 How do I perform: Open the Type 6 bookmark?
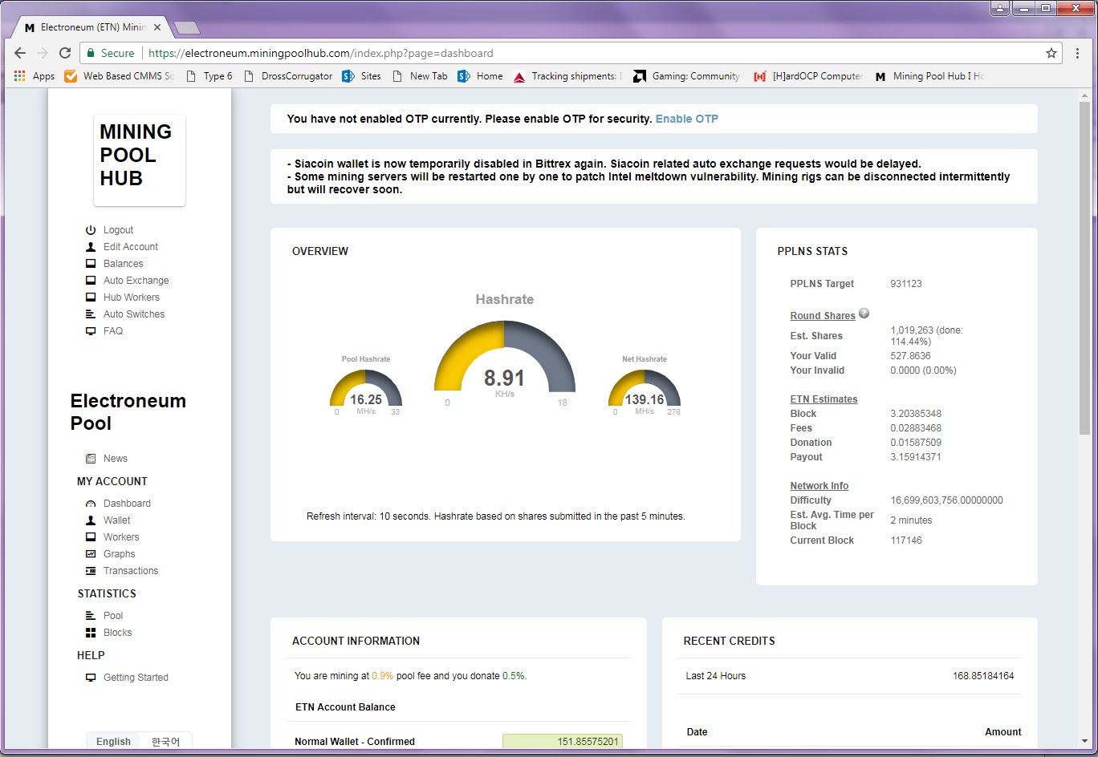pyautogui.click(x=209, y=76)
